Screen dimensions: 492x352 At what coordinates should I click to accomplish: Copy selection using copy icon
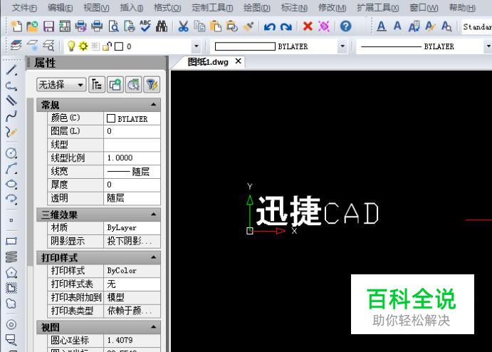pos(199,26)
